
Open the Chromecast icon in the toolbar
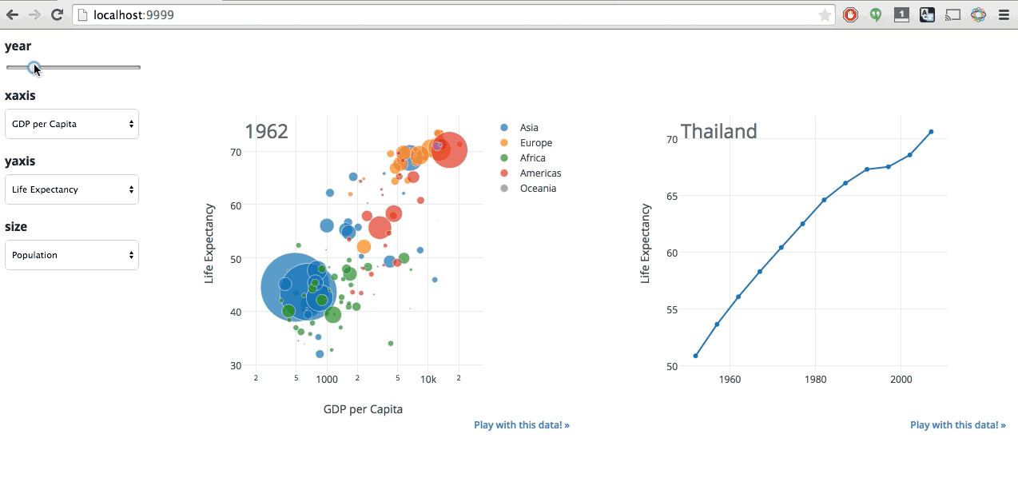click(952, 14)
